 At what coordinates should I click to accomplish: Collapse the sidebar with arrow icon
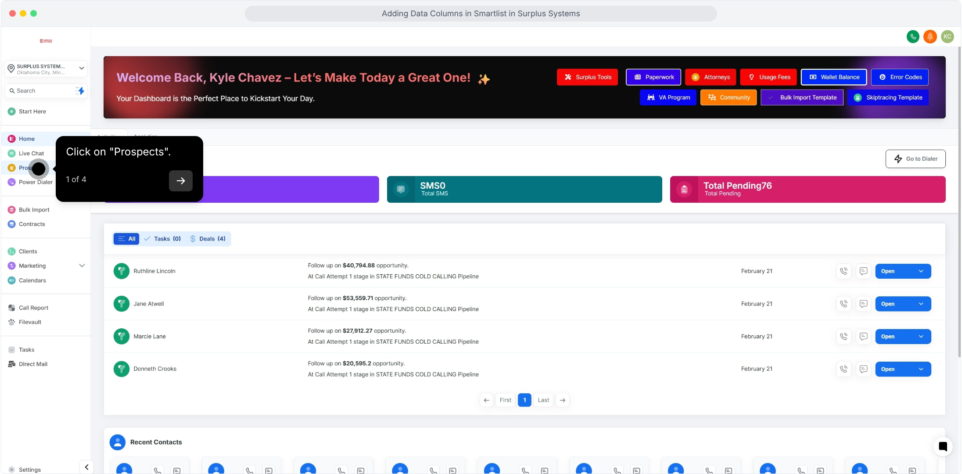(86, 467)
